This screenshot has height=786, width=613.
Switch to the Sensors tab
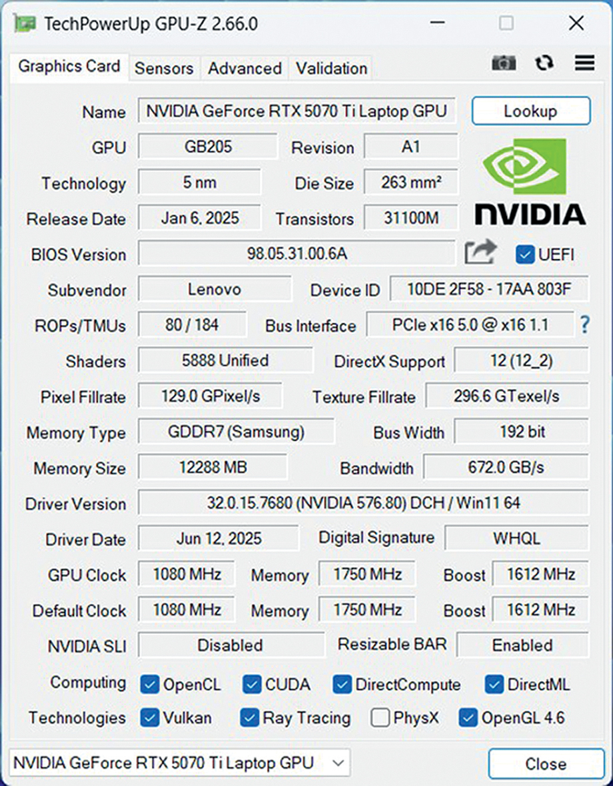163,68
